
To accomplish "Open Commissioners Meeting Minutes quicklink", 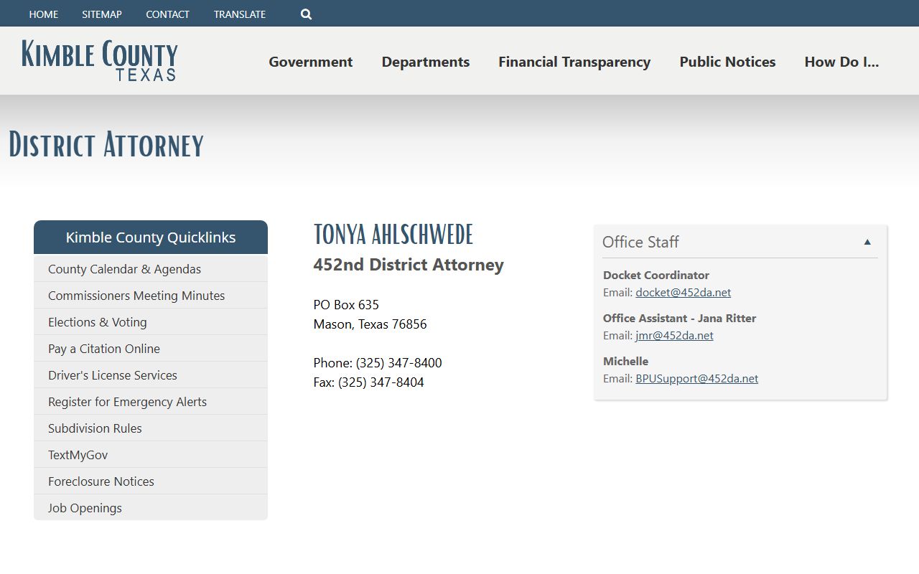I will pyautogui.click(x=151, y=296).
